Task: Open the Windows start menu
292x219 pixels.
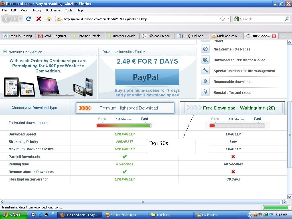Action: 14,215
